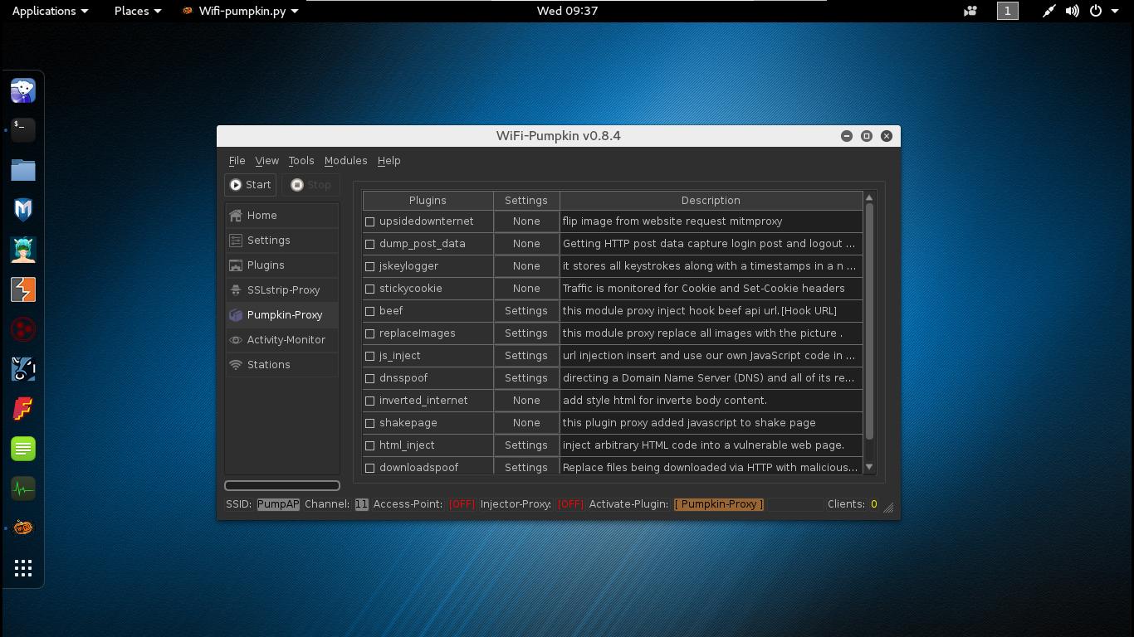
Task: Launch Burp Suite orange lightning icon
Action: [23, 289]
